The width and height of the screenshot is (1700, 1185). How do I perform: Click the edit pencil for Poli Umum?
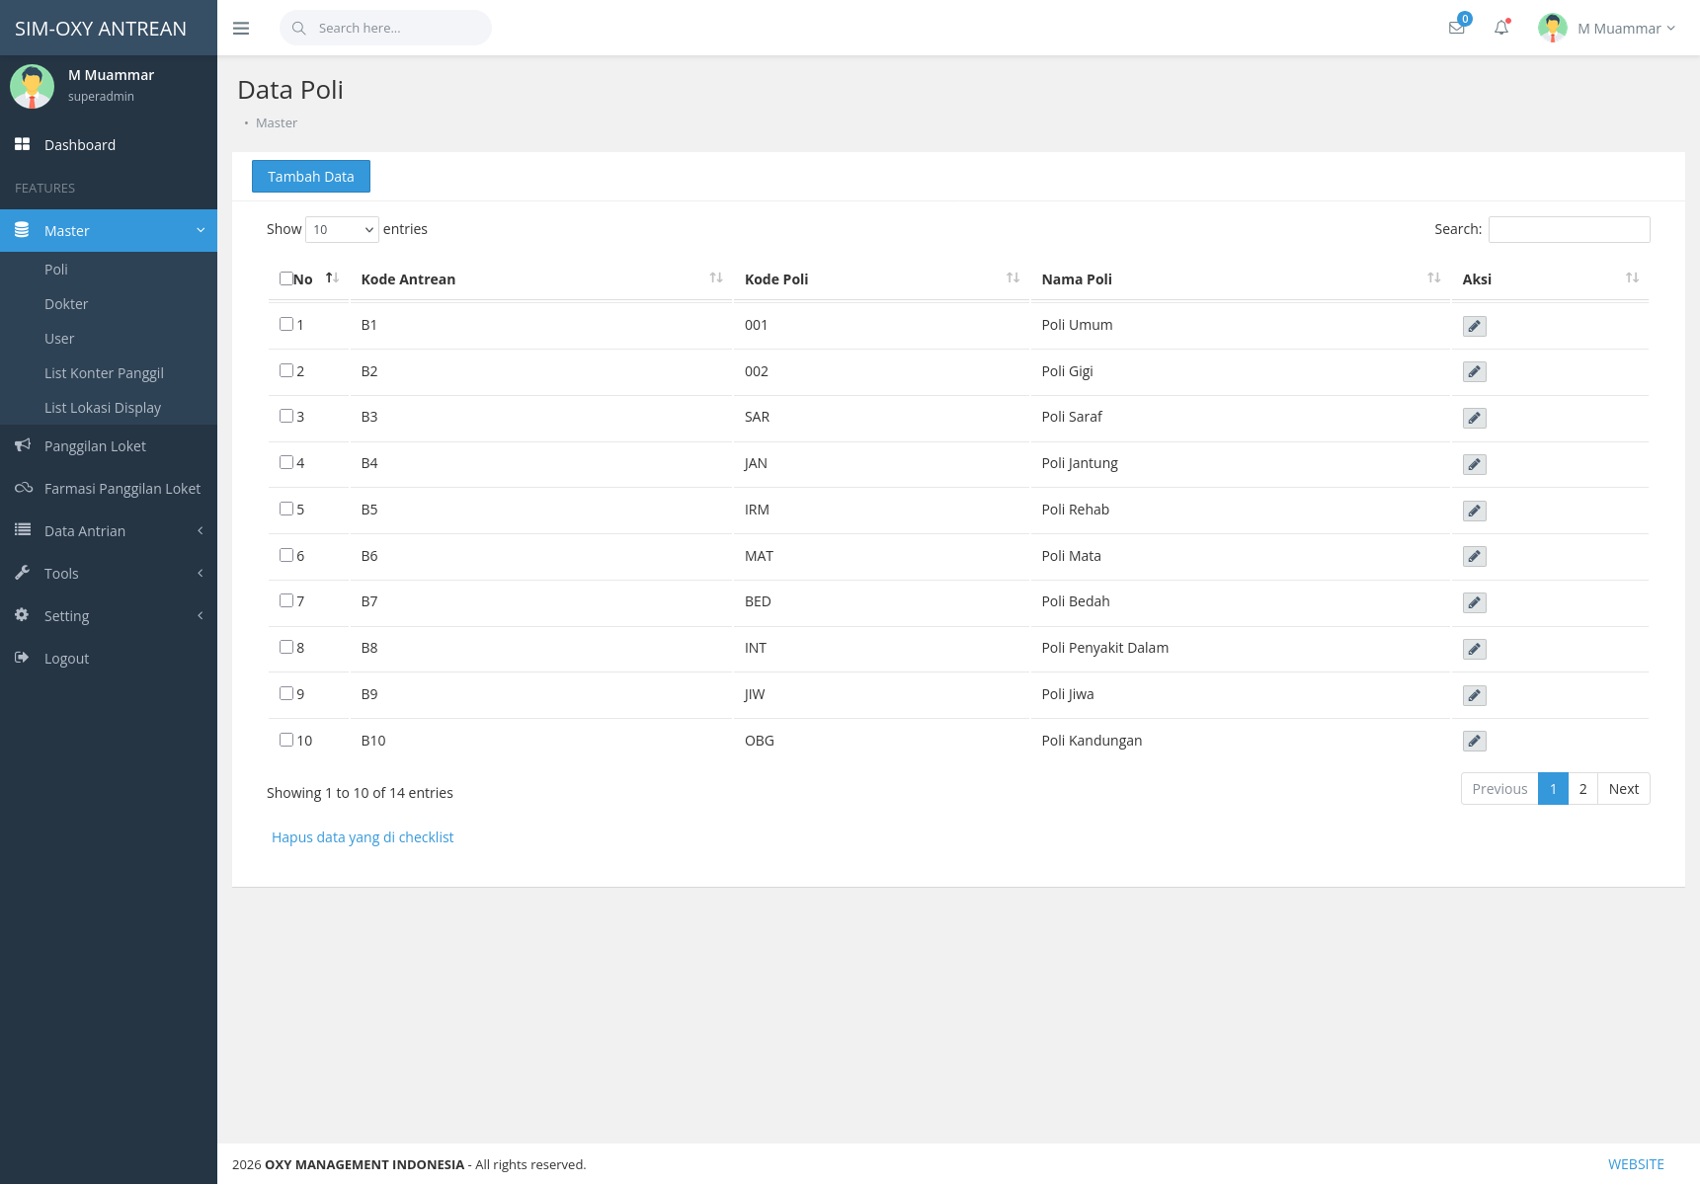(1474, 326)
